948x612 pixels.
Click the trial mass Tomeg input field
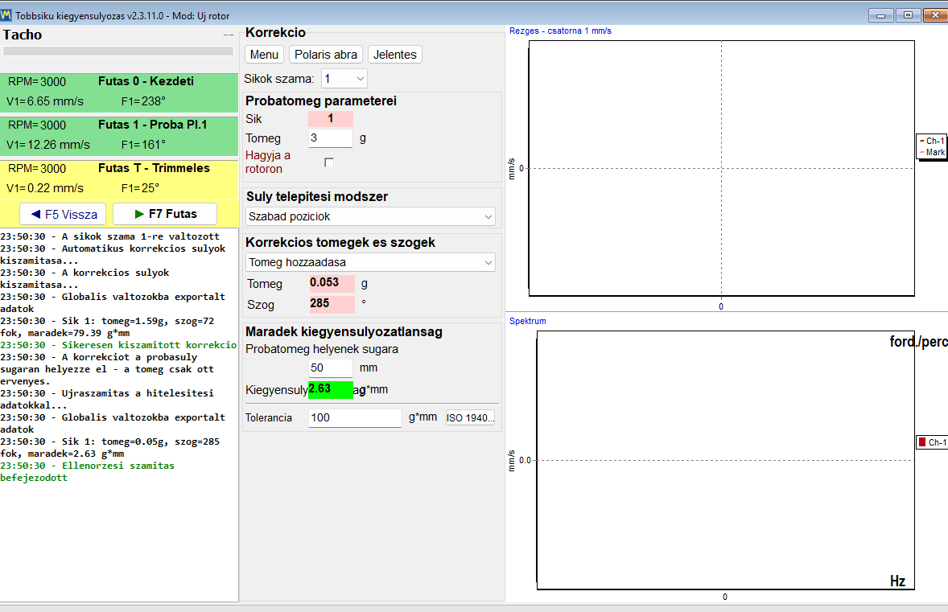330,138
